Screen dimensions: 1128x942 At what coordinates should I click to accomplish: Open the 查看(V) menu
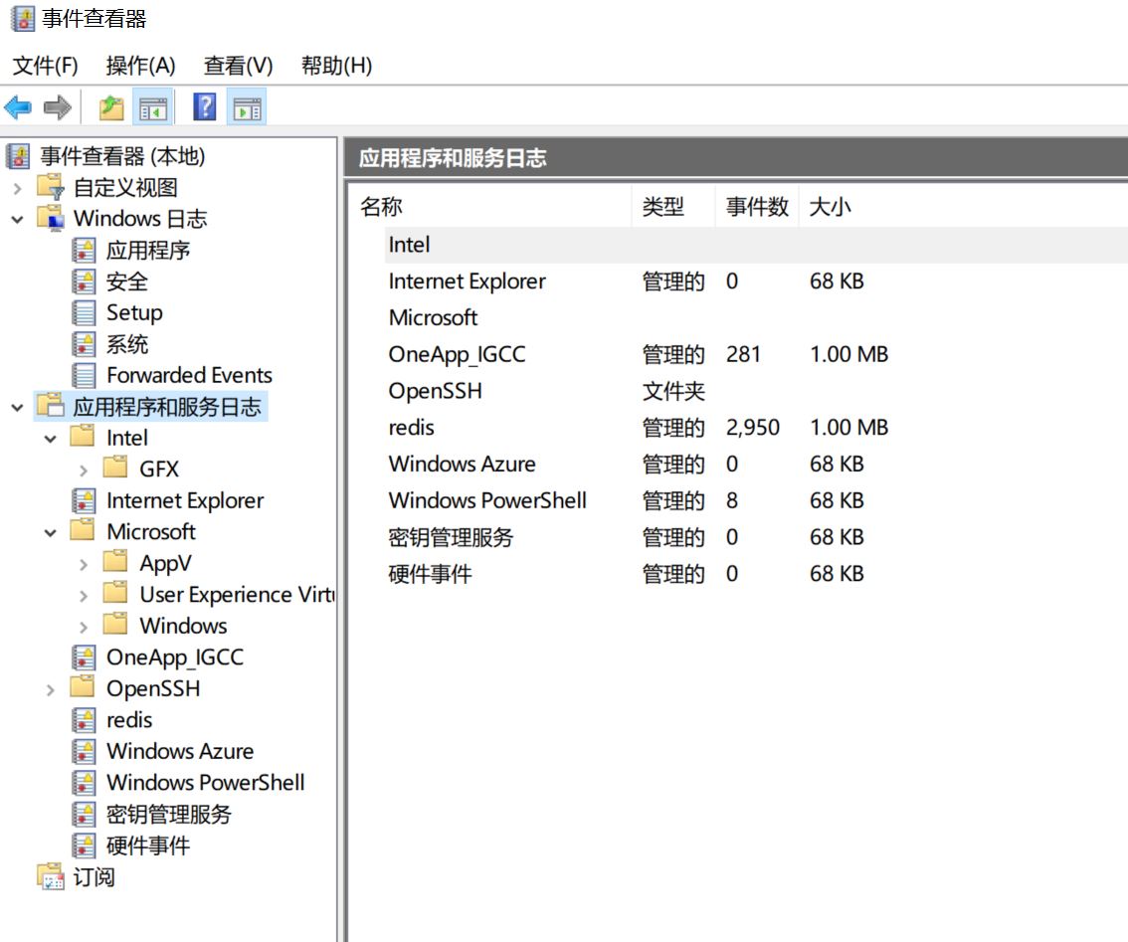click(238, 66)
